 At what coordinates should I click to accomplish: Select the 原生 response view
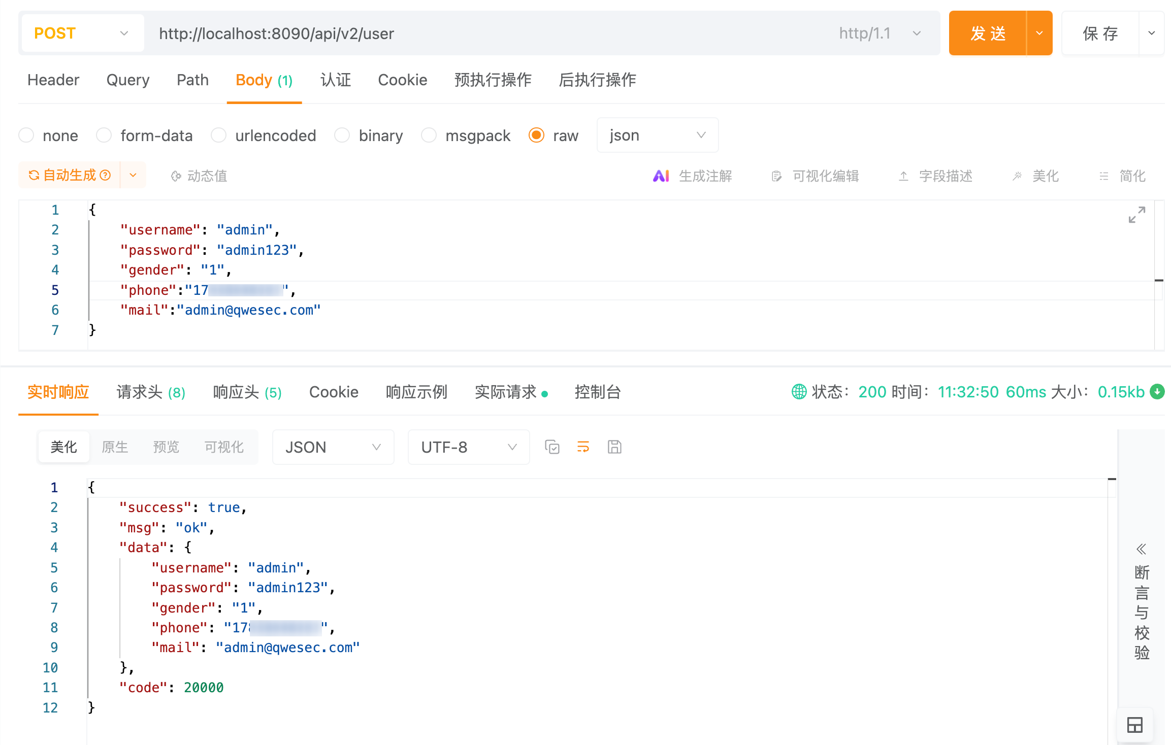(115, 447)
